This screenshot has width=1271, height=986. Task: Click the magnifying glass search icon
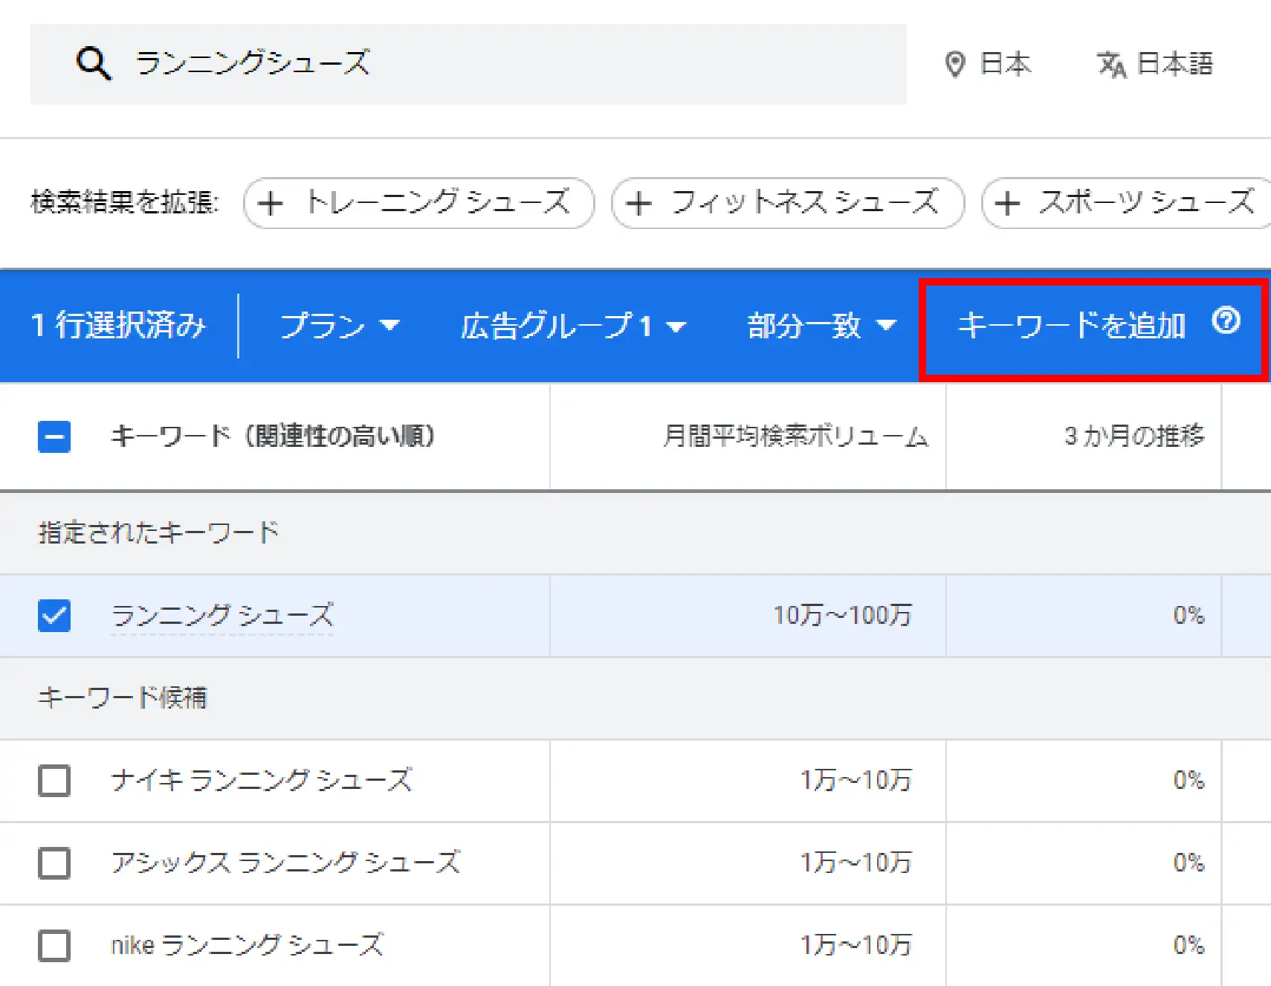(x=94, y=64)
